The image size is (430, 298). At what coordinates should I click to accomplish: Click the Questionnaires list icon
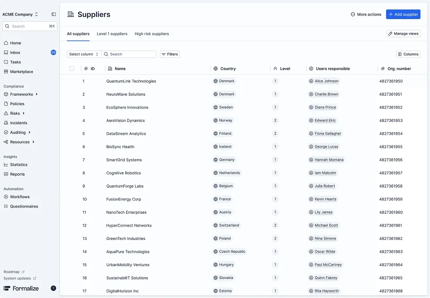pyautogui.click(x=6, y=206)
